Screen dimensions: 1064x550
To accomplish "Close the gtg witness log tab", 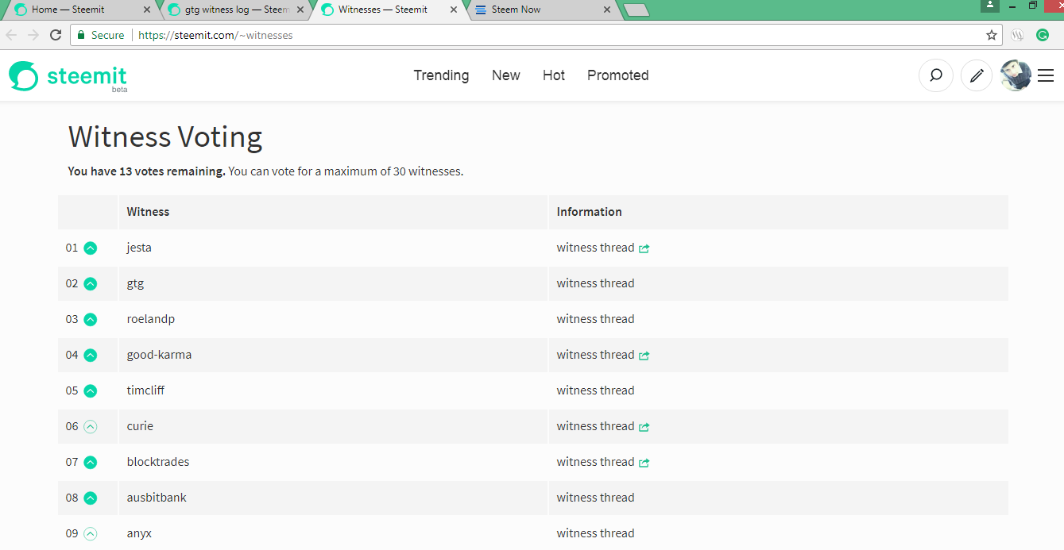I will tap(301, 10).
